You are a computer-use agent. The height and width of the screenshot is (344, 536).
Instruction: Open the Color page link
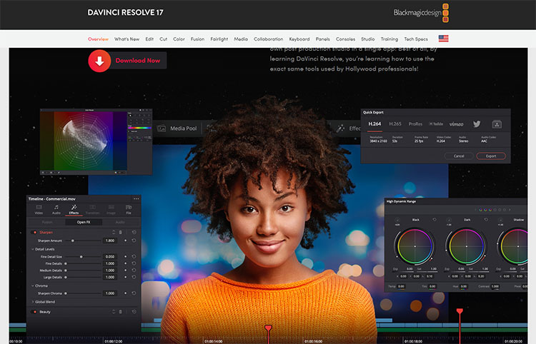pos(179,39)
